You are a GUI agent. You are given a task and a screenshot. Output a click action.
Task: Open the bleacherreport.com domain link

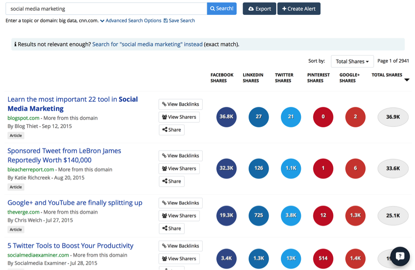31,169
